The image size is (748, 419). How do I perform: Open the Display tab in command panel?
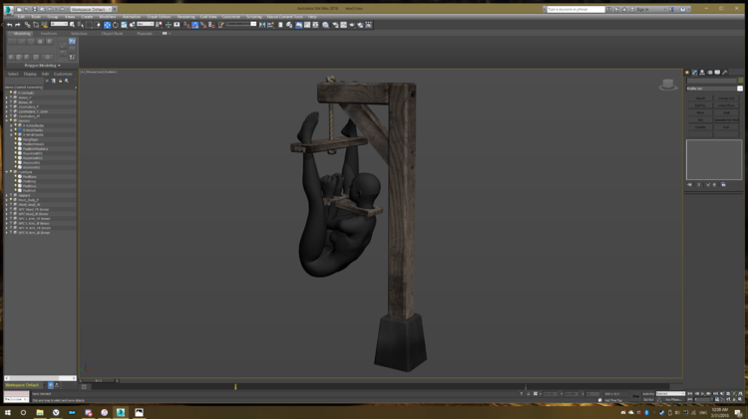pyautogui.click(x=717, y=73)
